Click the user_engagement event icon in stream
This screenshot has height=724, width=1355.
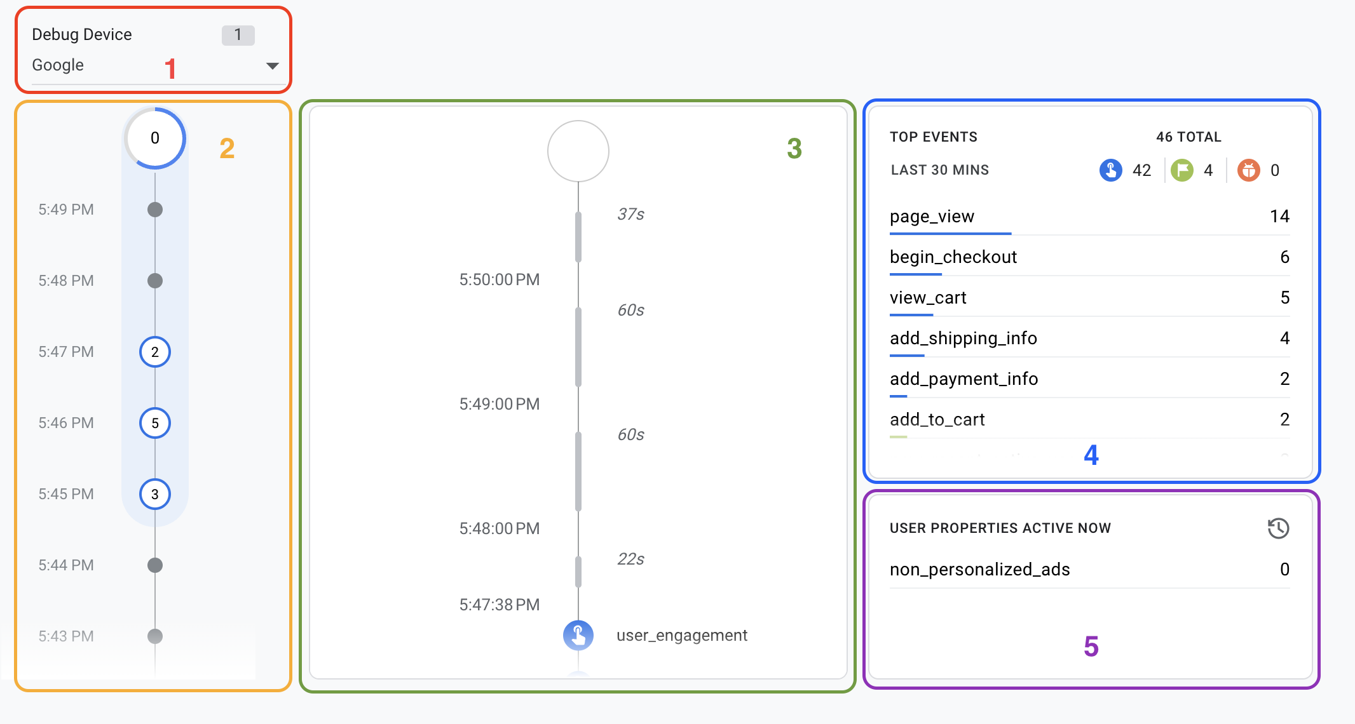pyautogui.click(x=578, y=635)
